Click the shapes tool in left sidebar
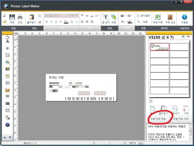This screenshot has height=146, width=194. pyautogui.click(x=8, y=63)
